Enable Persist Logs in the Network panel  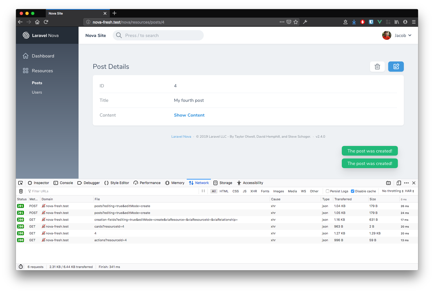[327, 191]
